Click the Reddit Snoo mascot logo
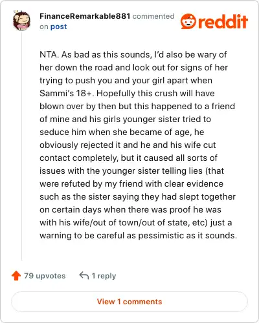Image resolution: width=259 pixels, height=323 pixels. pyautogui.click(x=188, y=21)
